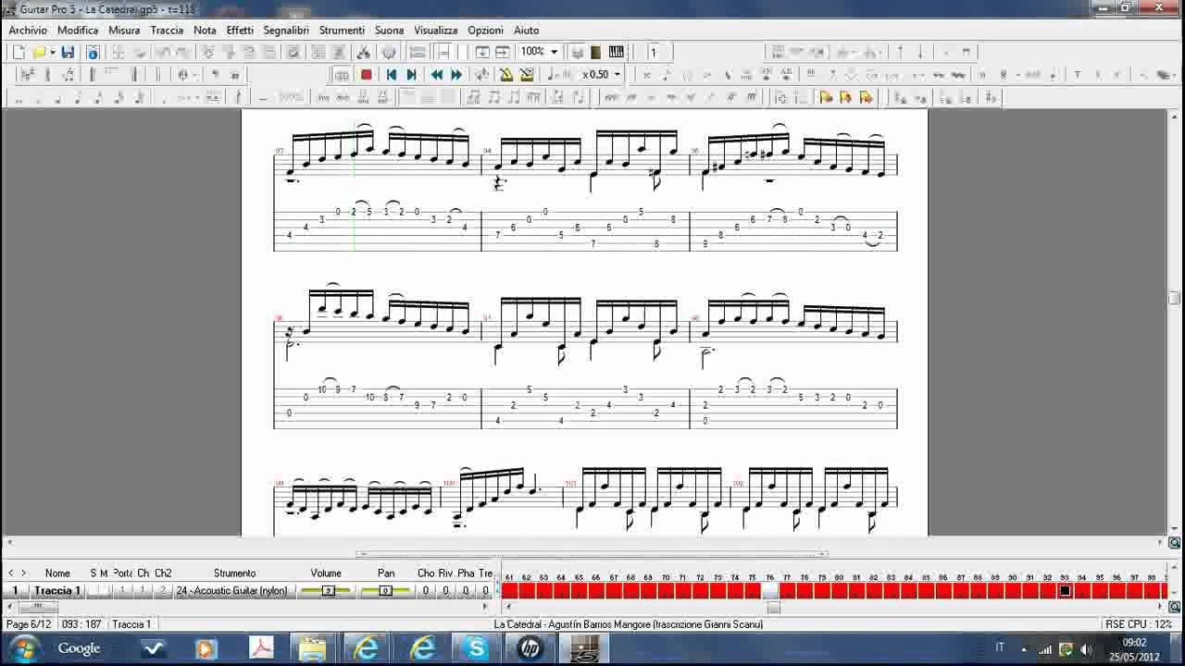Open the Aiuto menu
Image resolution: width=1185 pixels, height=666 pixels.
[x=526, y=31]
